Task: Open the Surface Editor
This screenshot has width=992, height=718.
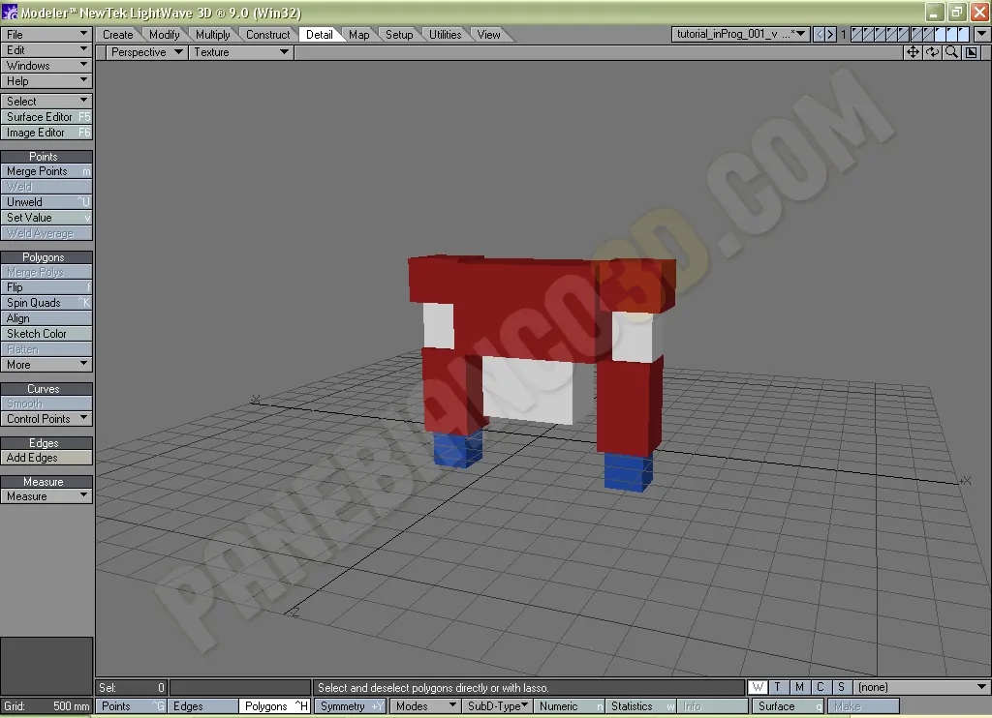Action: point(46,117)
